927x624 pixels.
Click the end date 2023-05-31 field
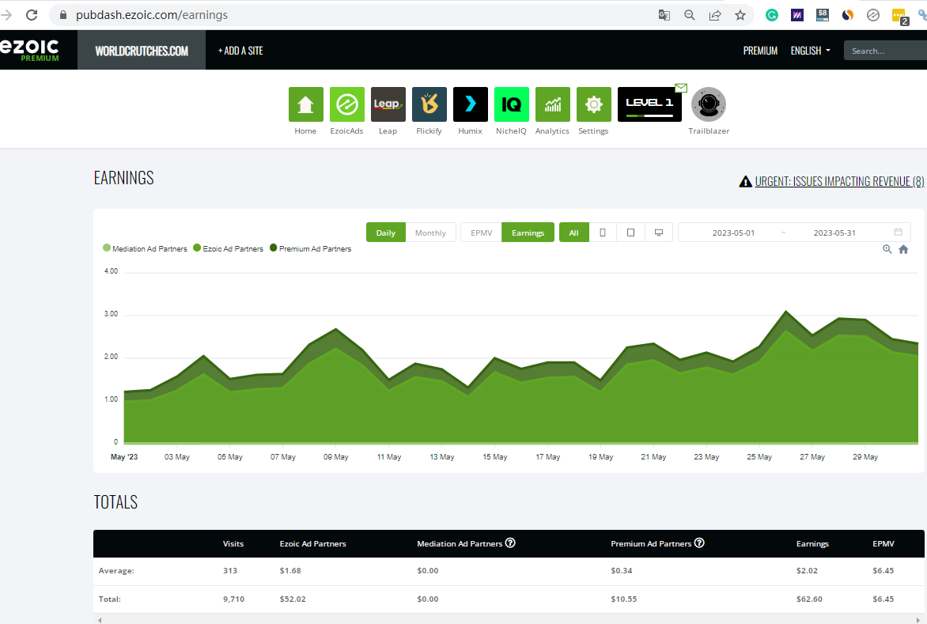pos(834,233)
